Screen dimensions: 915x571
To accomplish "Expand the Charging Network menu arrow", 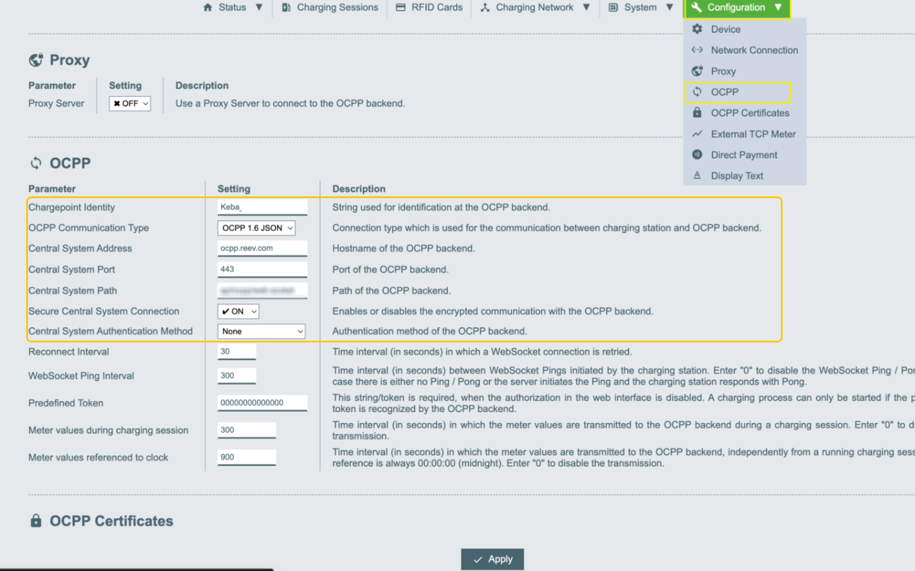I will (586, 7).
